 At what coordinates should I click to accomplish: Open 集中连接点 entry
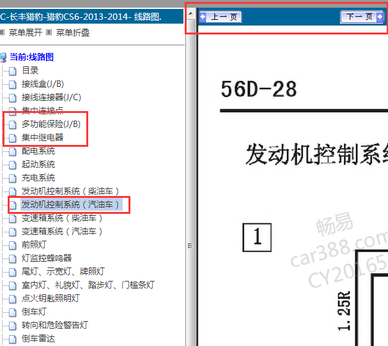pos(43,110)
